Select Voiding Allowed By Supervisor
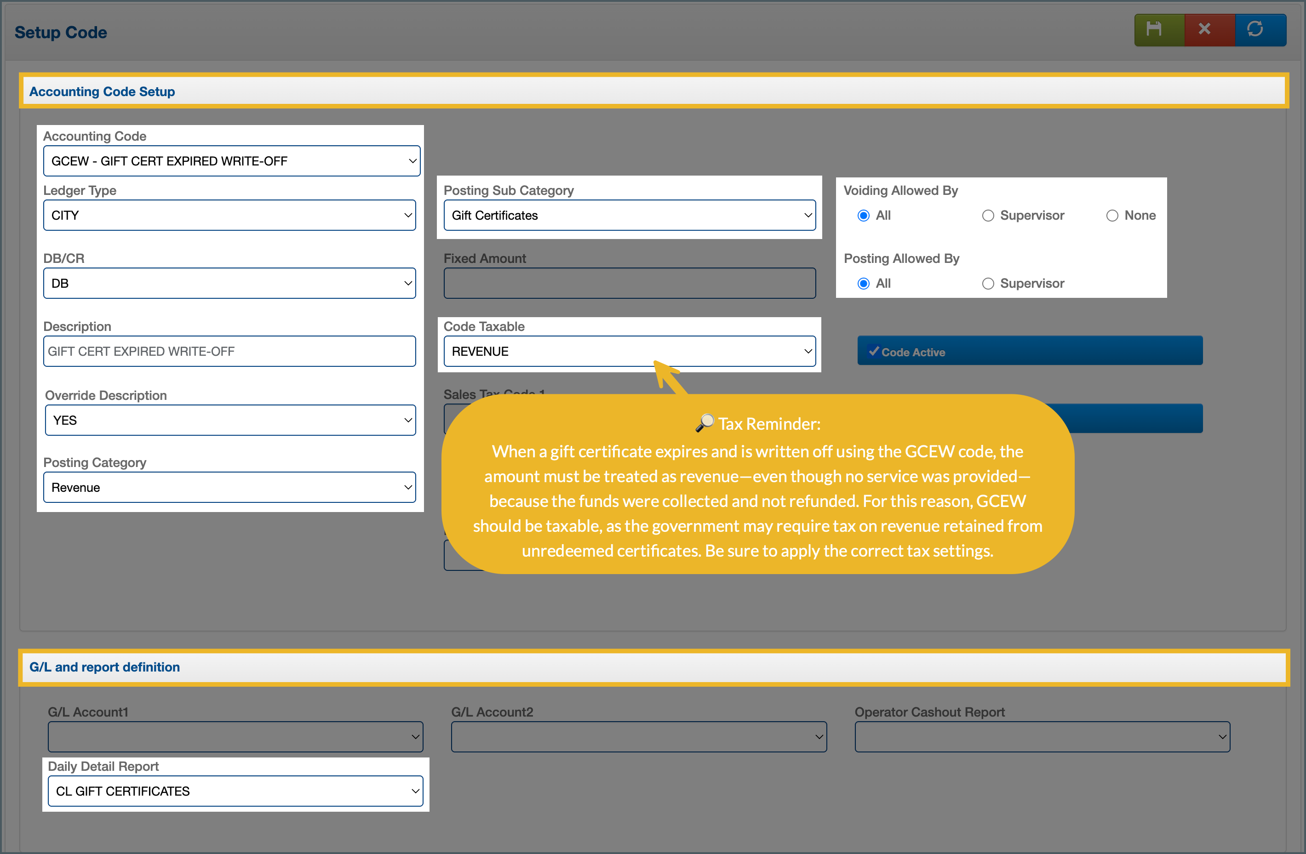 (x=988, y=216)
